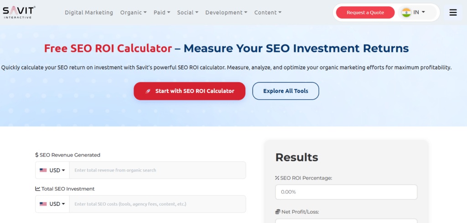Open the Paid dropdown menu
This screenshot has height=223, width=467.
(162, 12)
